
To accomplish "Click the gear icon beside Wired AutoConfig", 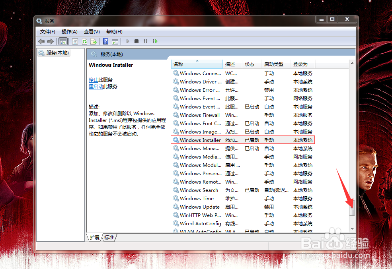I will coord(176,223).
